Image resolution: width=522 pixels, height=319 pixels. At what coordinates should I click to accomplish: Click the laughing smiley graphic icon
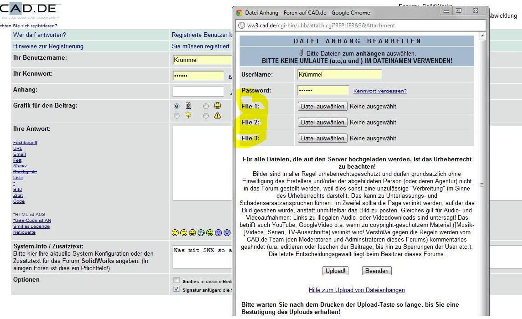pyautogui.click(x=217, y=106)
